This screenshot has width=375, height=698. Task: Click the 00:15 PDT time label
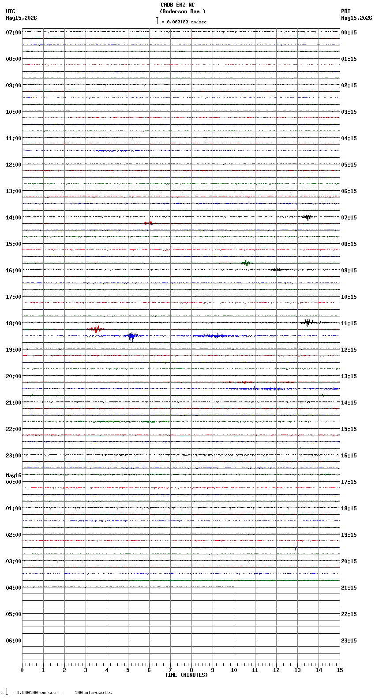[349, 33]
